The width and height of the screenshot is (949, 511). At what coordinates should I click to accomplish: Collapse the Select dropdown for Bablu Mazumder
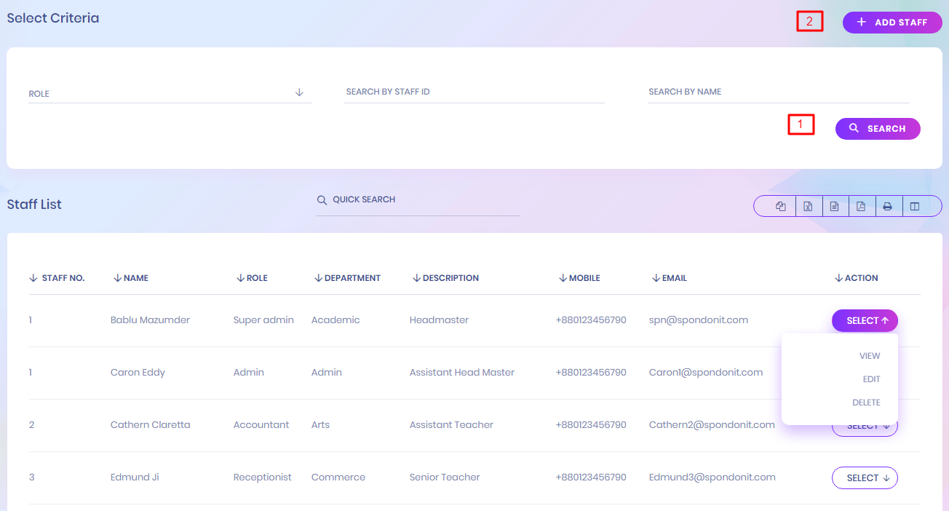point(865,321)
